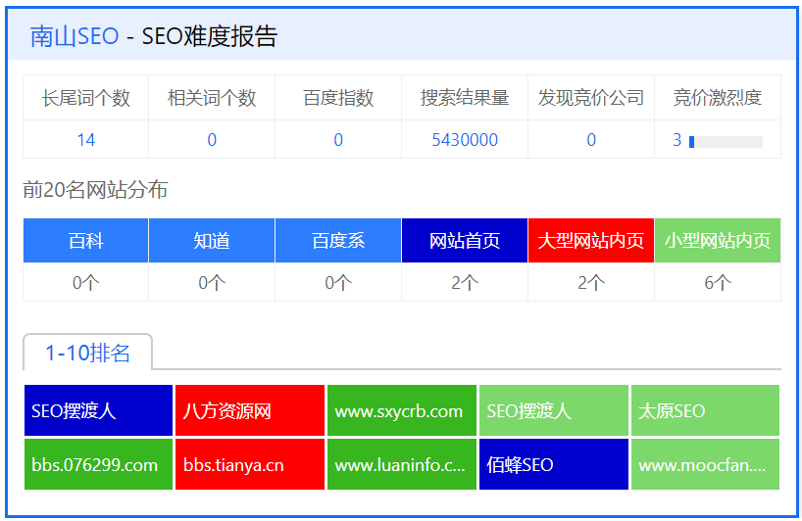Click the 百度指数 column header
The height and width of the screenshot is (521, 802).
tap(338, 98)
